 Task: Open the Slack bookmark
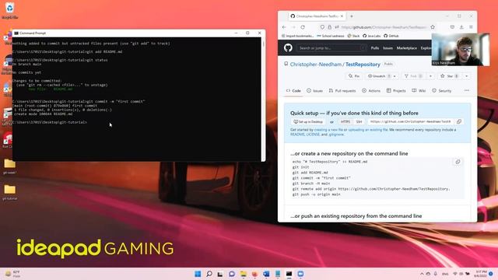coord(353,37)
